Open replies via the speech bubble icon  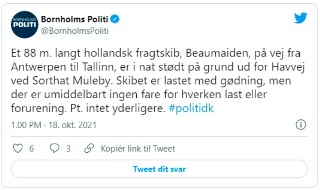point(55,148)
